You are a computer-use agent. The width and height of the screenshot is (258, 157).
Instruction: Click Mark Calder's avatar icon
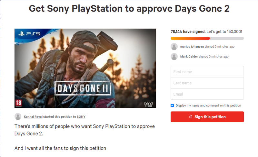174,56
